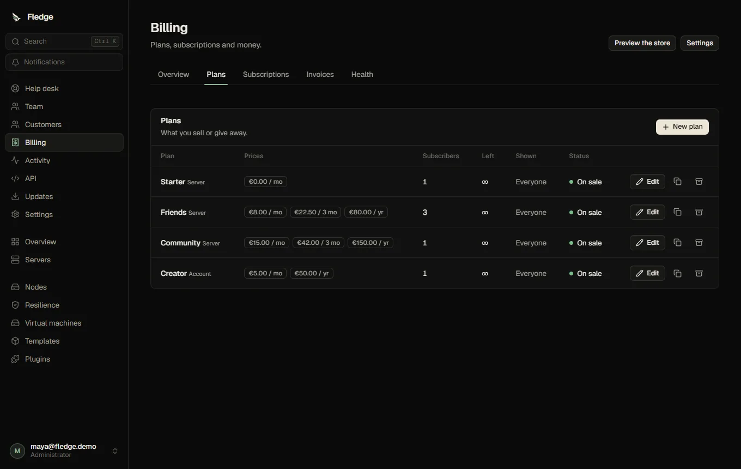Open billing Settings button at top right
Viewport: 741px width, 469px height.
[700, 43]
